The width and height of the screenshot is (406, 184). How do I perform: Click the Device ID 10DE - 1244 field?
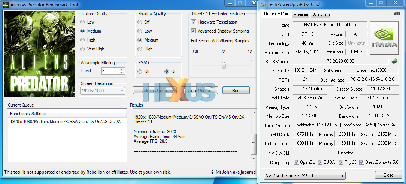pos(305,70)
